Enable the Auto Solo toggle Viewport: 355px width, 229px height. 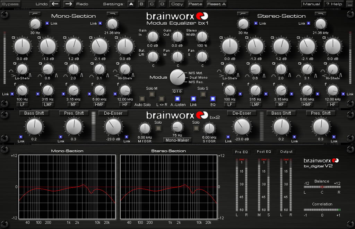[142, 99]
